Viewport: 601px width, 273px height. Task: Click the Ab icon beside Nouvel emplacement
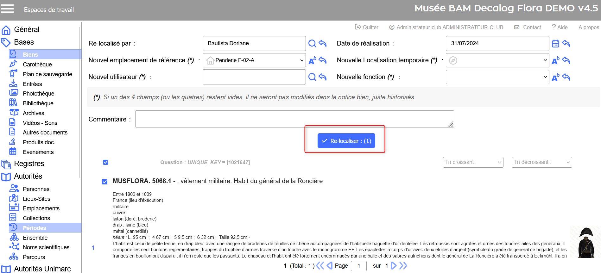pos(312,60)
